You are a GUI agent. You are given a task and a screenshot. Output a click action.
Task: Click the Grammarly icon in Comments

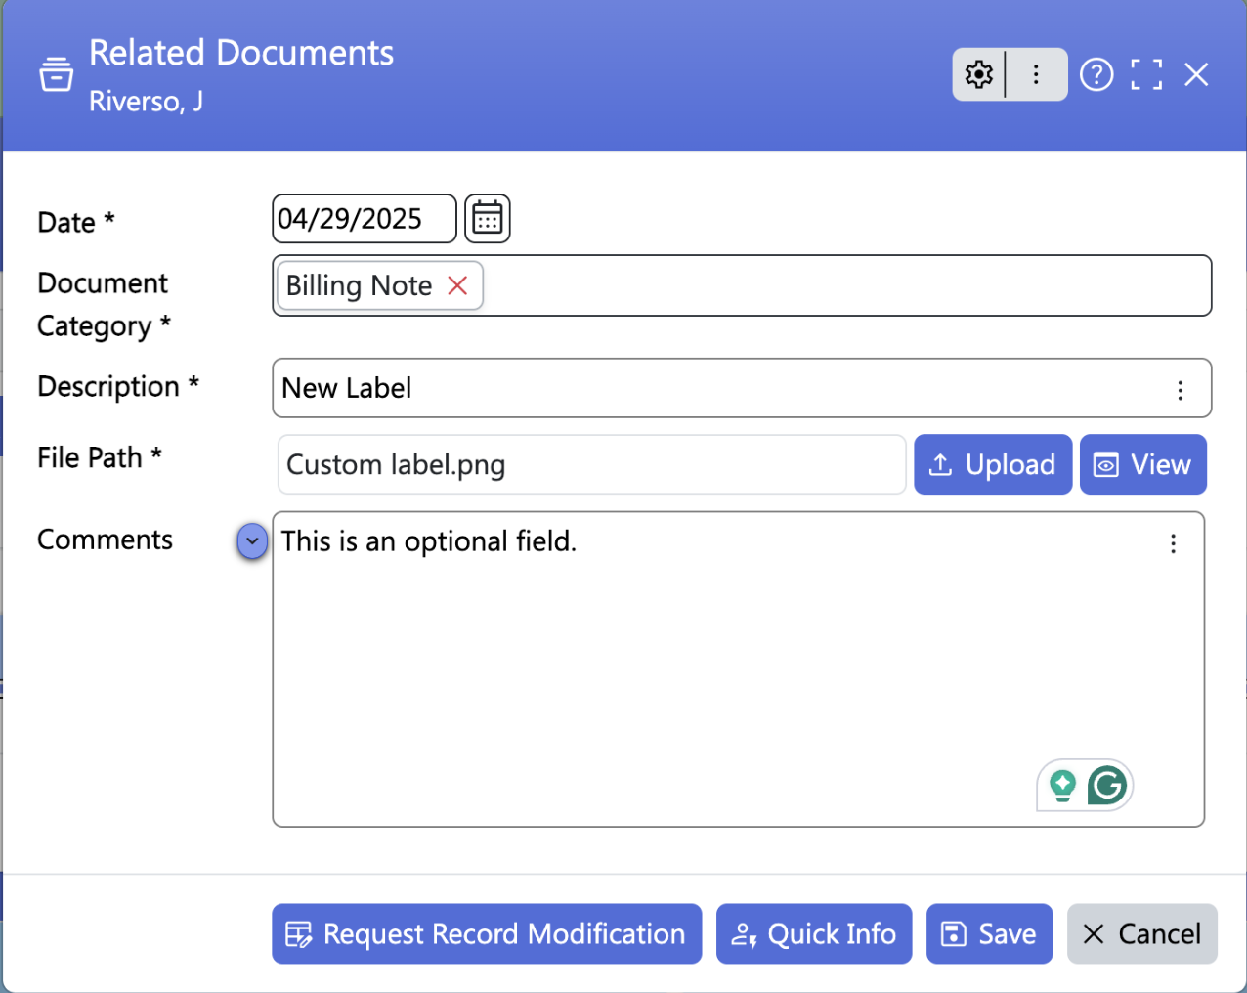(x=1107, y=785)
